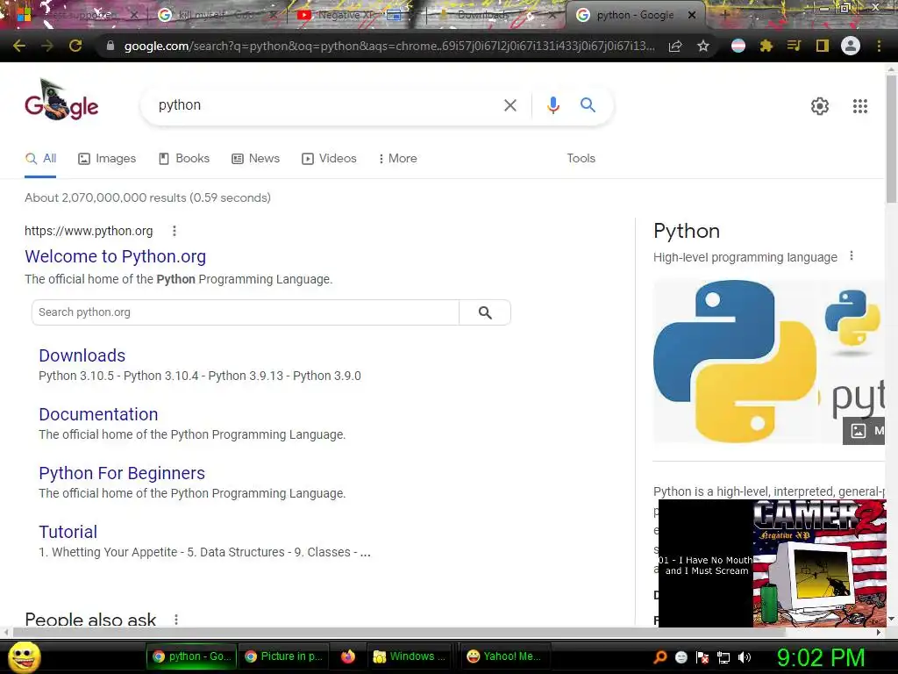Open the media controls playlist icon
898x674 pixels.
coord(794,46)
